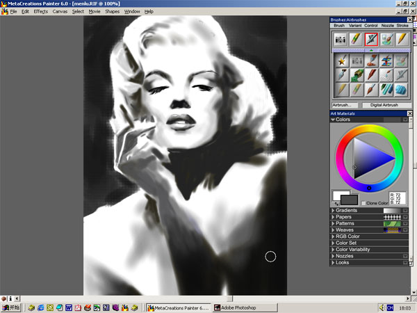Viewport: 417px width, 313px height.
Task: Select the camera Photo brush in the recent brushes row
Action: (340, 40)
